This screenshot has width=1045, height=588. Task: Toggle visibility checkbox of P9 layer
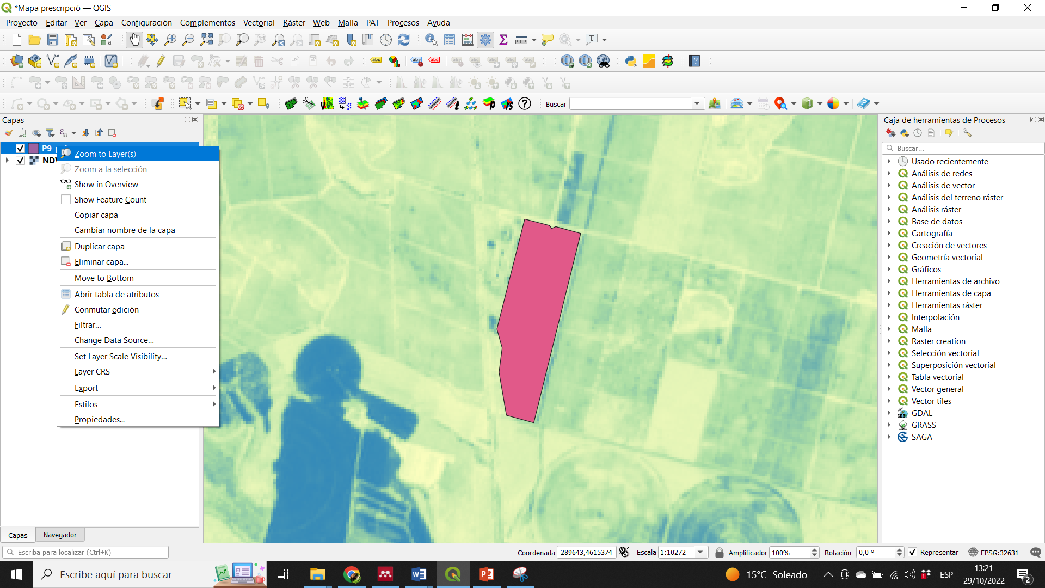tap(20, 148)
